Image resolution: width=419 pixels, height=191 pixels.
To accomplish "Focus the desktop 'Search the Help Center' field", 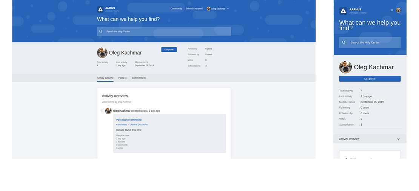I will pos(164,31).
